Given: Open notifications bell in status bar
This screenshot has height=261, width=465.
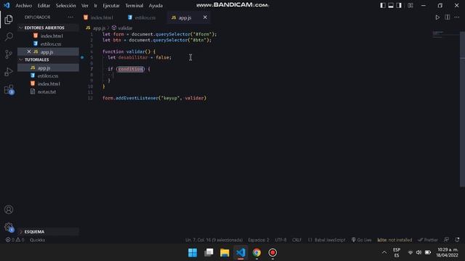Looking at the screenshot, I should point(457,240).
